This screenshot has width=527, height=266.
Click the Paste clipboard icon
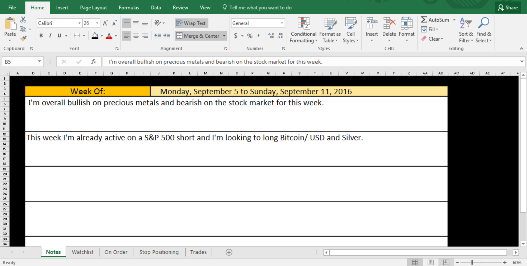pyautogui.click(x=10, y=24)
